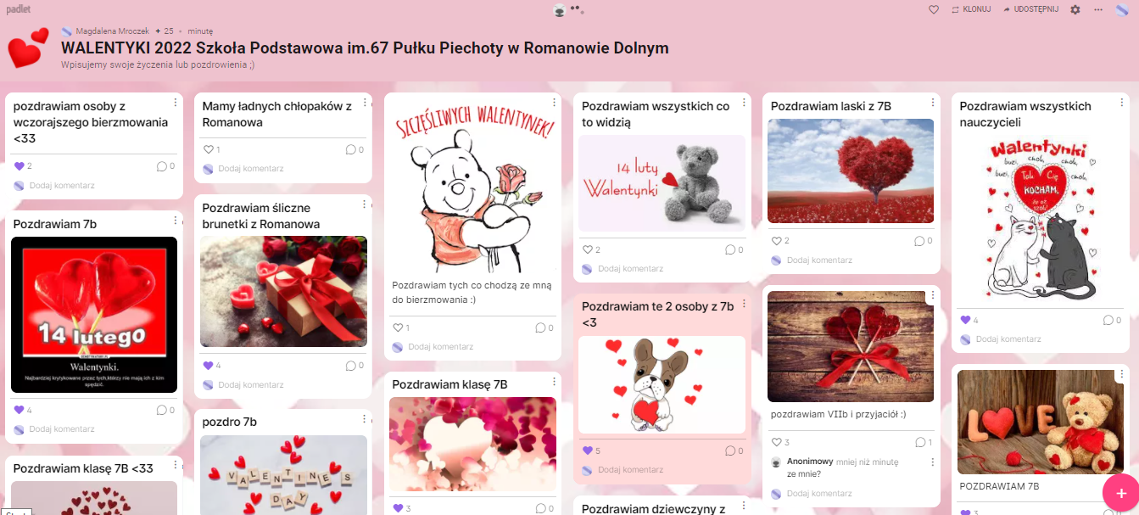
Task: Toggle like on 'Mamy ładnych chłopaków' post
Action: [208, 149]
